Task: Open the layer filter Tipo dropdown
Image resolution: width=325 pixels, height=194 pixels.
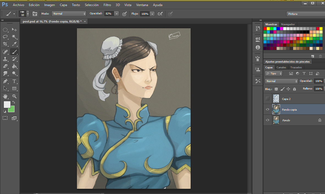Action: pyautogui.click(x=274, y=74)
